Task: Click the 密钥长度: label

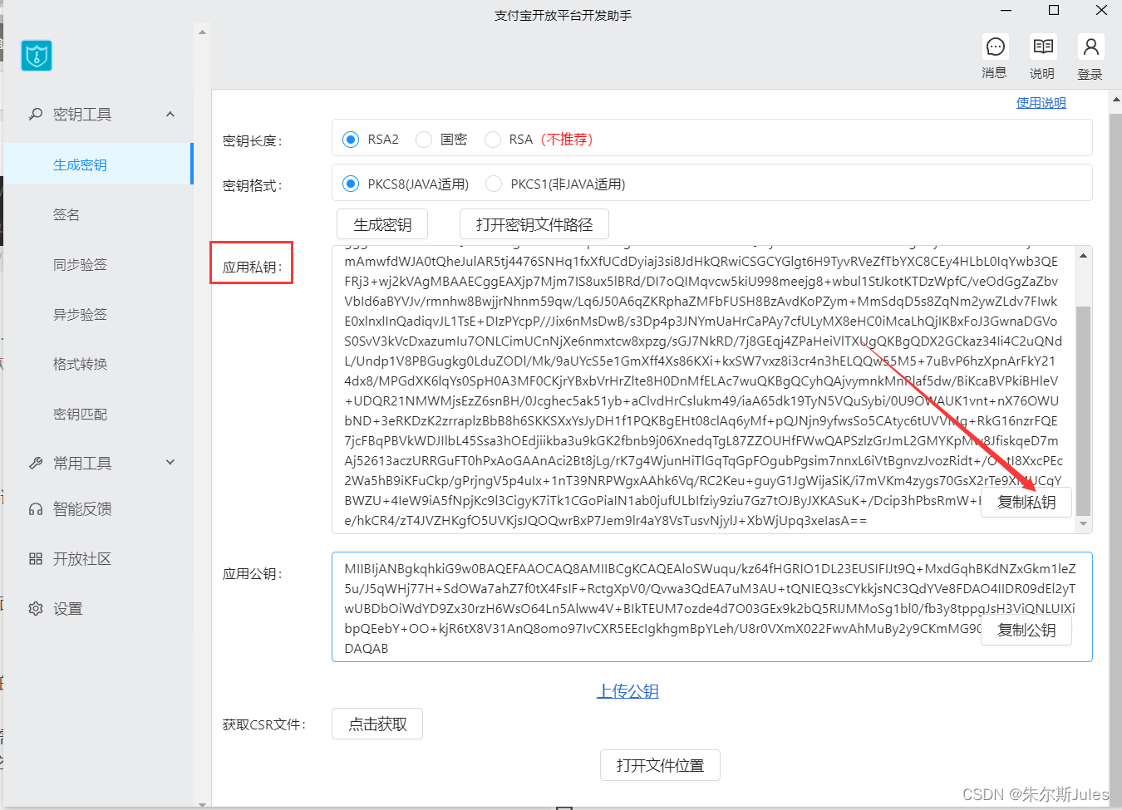Action: pos(252,140)
